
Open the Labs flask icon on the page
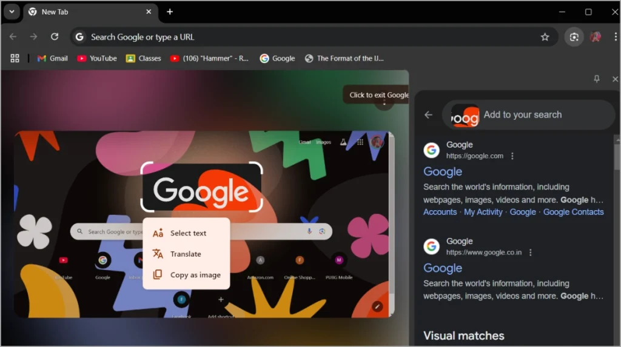click(x=343, y=142)
